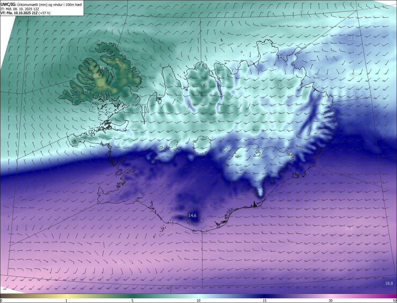
Task: Click the 2.9 value label over the Westfjords
Action: click(x=96, y=76)
